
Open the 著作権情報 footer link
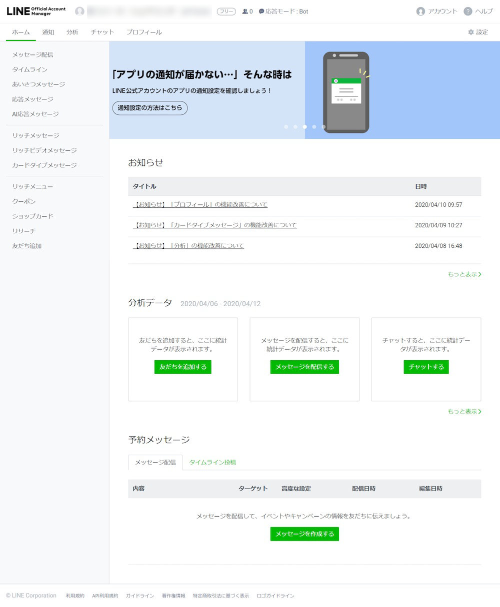tap(173, 596)
